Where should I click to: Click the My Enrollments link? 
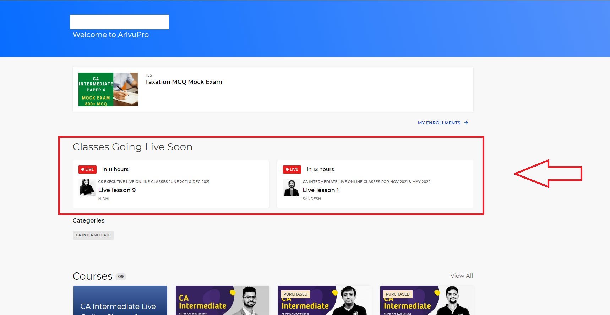[x=439, y=123]
